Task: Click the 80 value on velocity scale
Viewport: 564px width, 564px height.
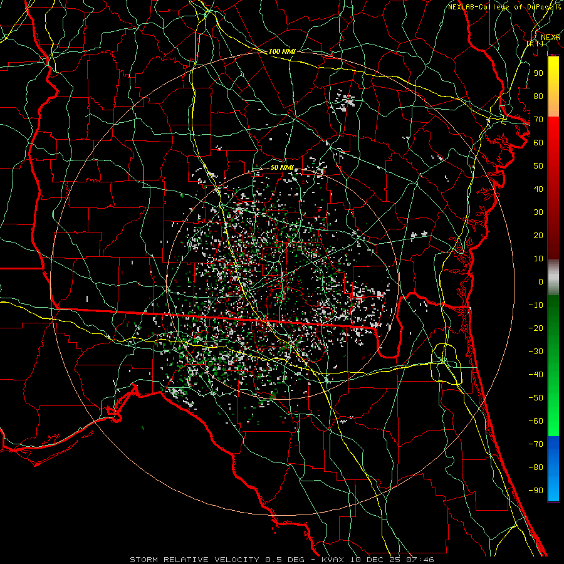Action: coord(538,96)
